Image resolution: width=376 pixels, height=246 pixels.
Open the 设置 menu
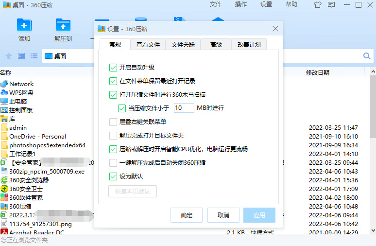click(266, 4)
